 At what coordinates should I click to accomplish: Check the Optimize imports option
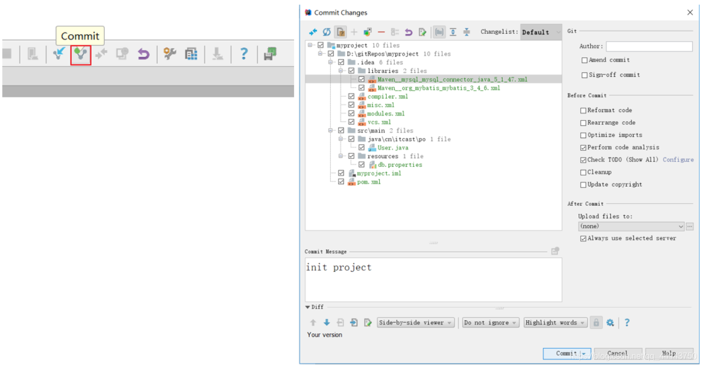583,135
